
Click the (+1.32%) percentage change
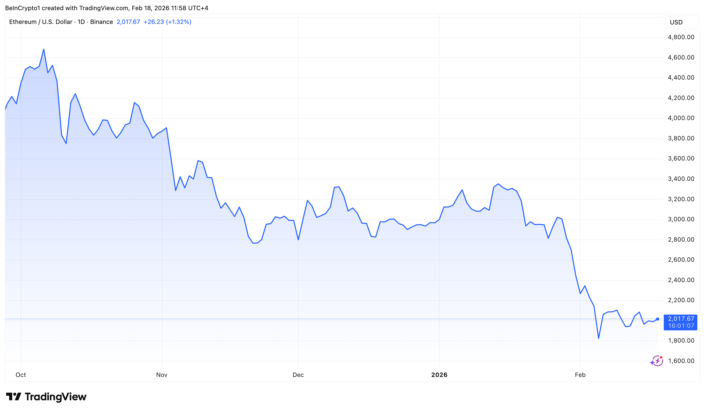(179, 22)
